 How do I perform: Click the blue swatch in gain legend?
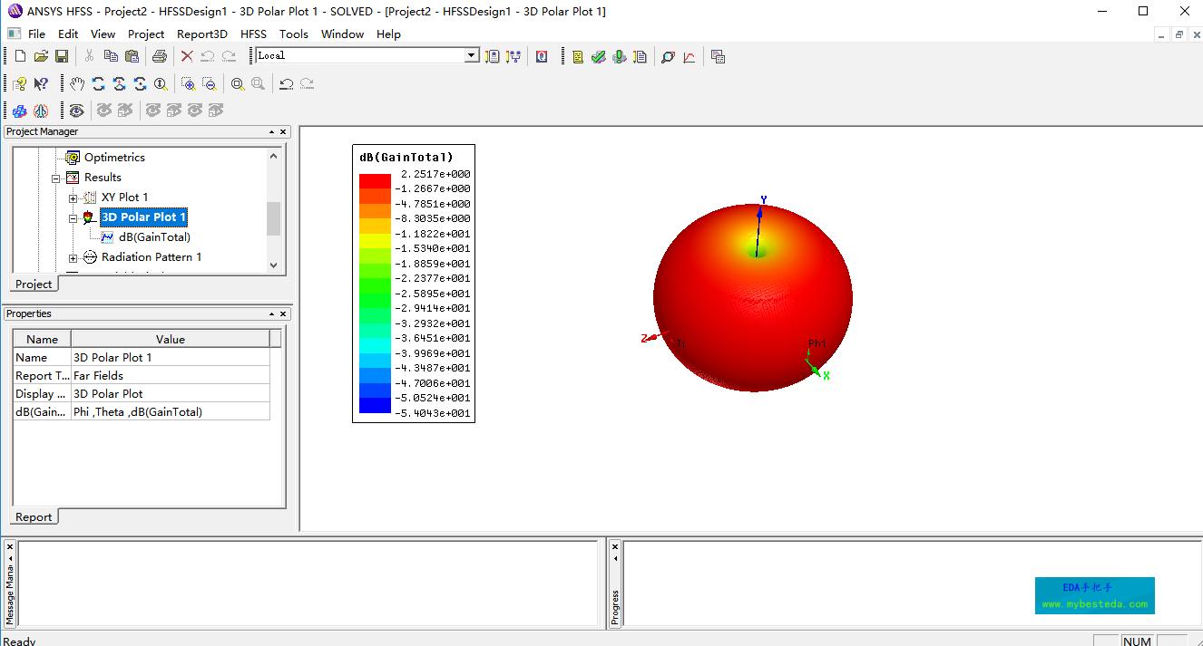click(375, 406)
